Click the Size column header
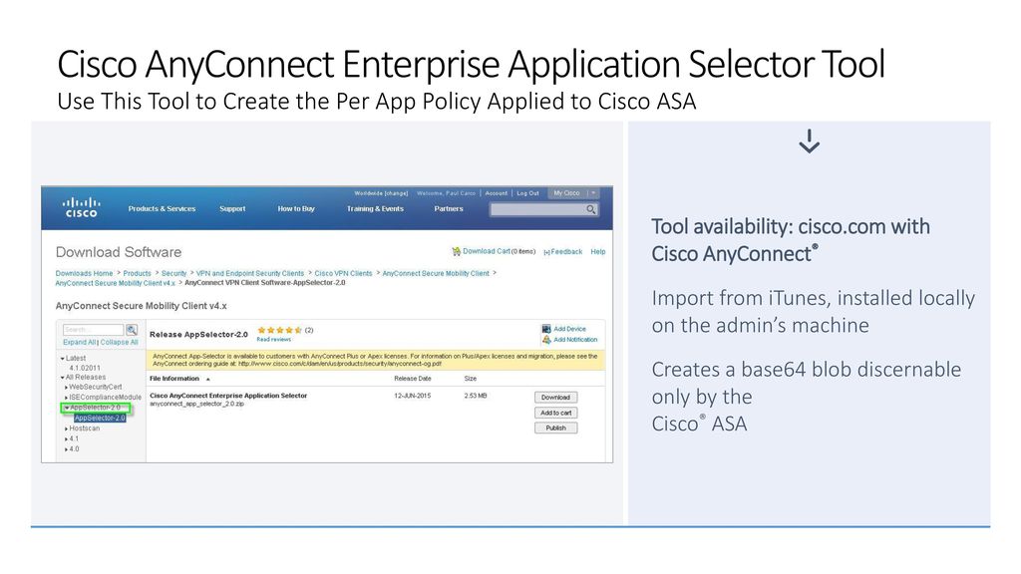This screenshot has height=574, width=1021. point(471,379)
